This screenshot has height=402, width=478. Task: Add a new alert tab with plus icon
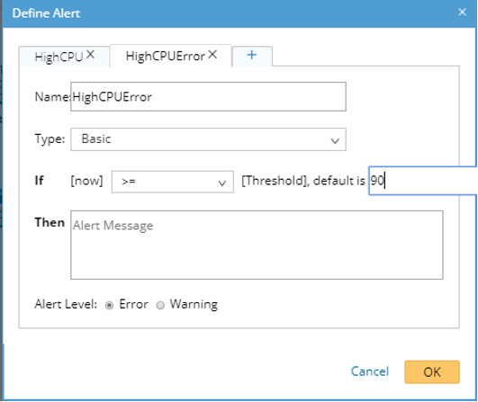coord(252,56)
